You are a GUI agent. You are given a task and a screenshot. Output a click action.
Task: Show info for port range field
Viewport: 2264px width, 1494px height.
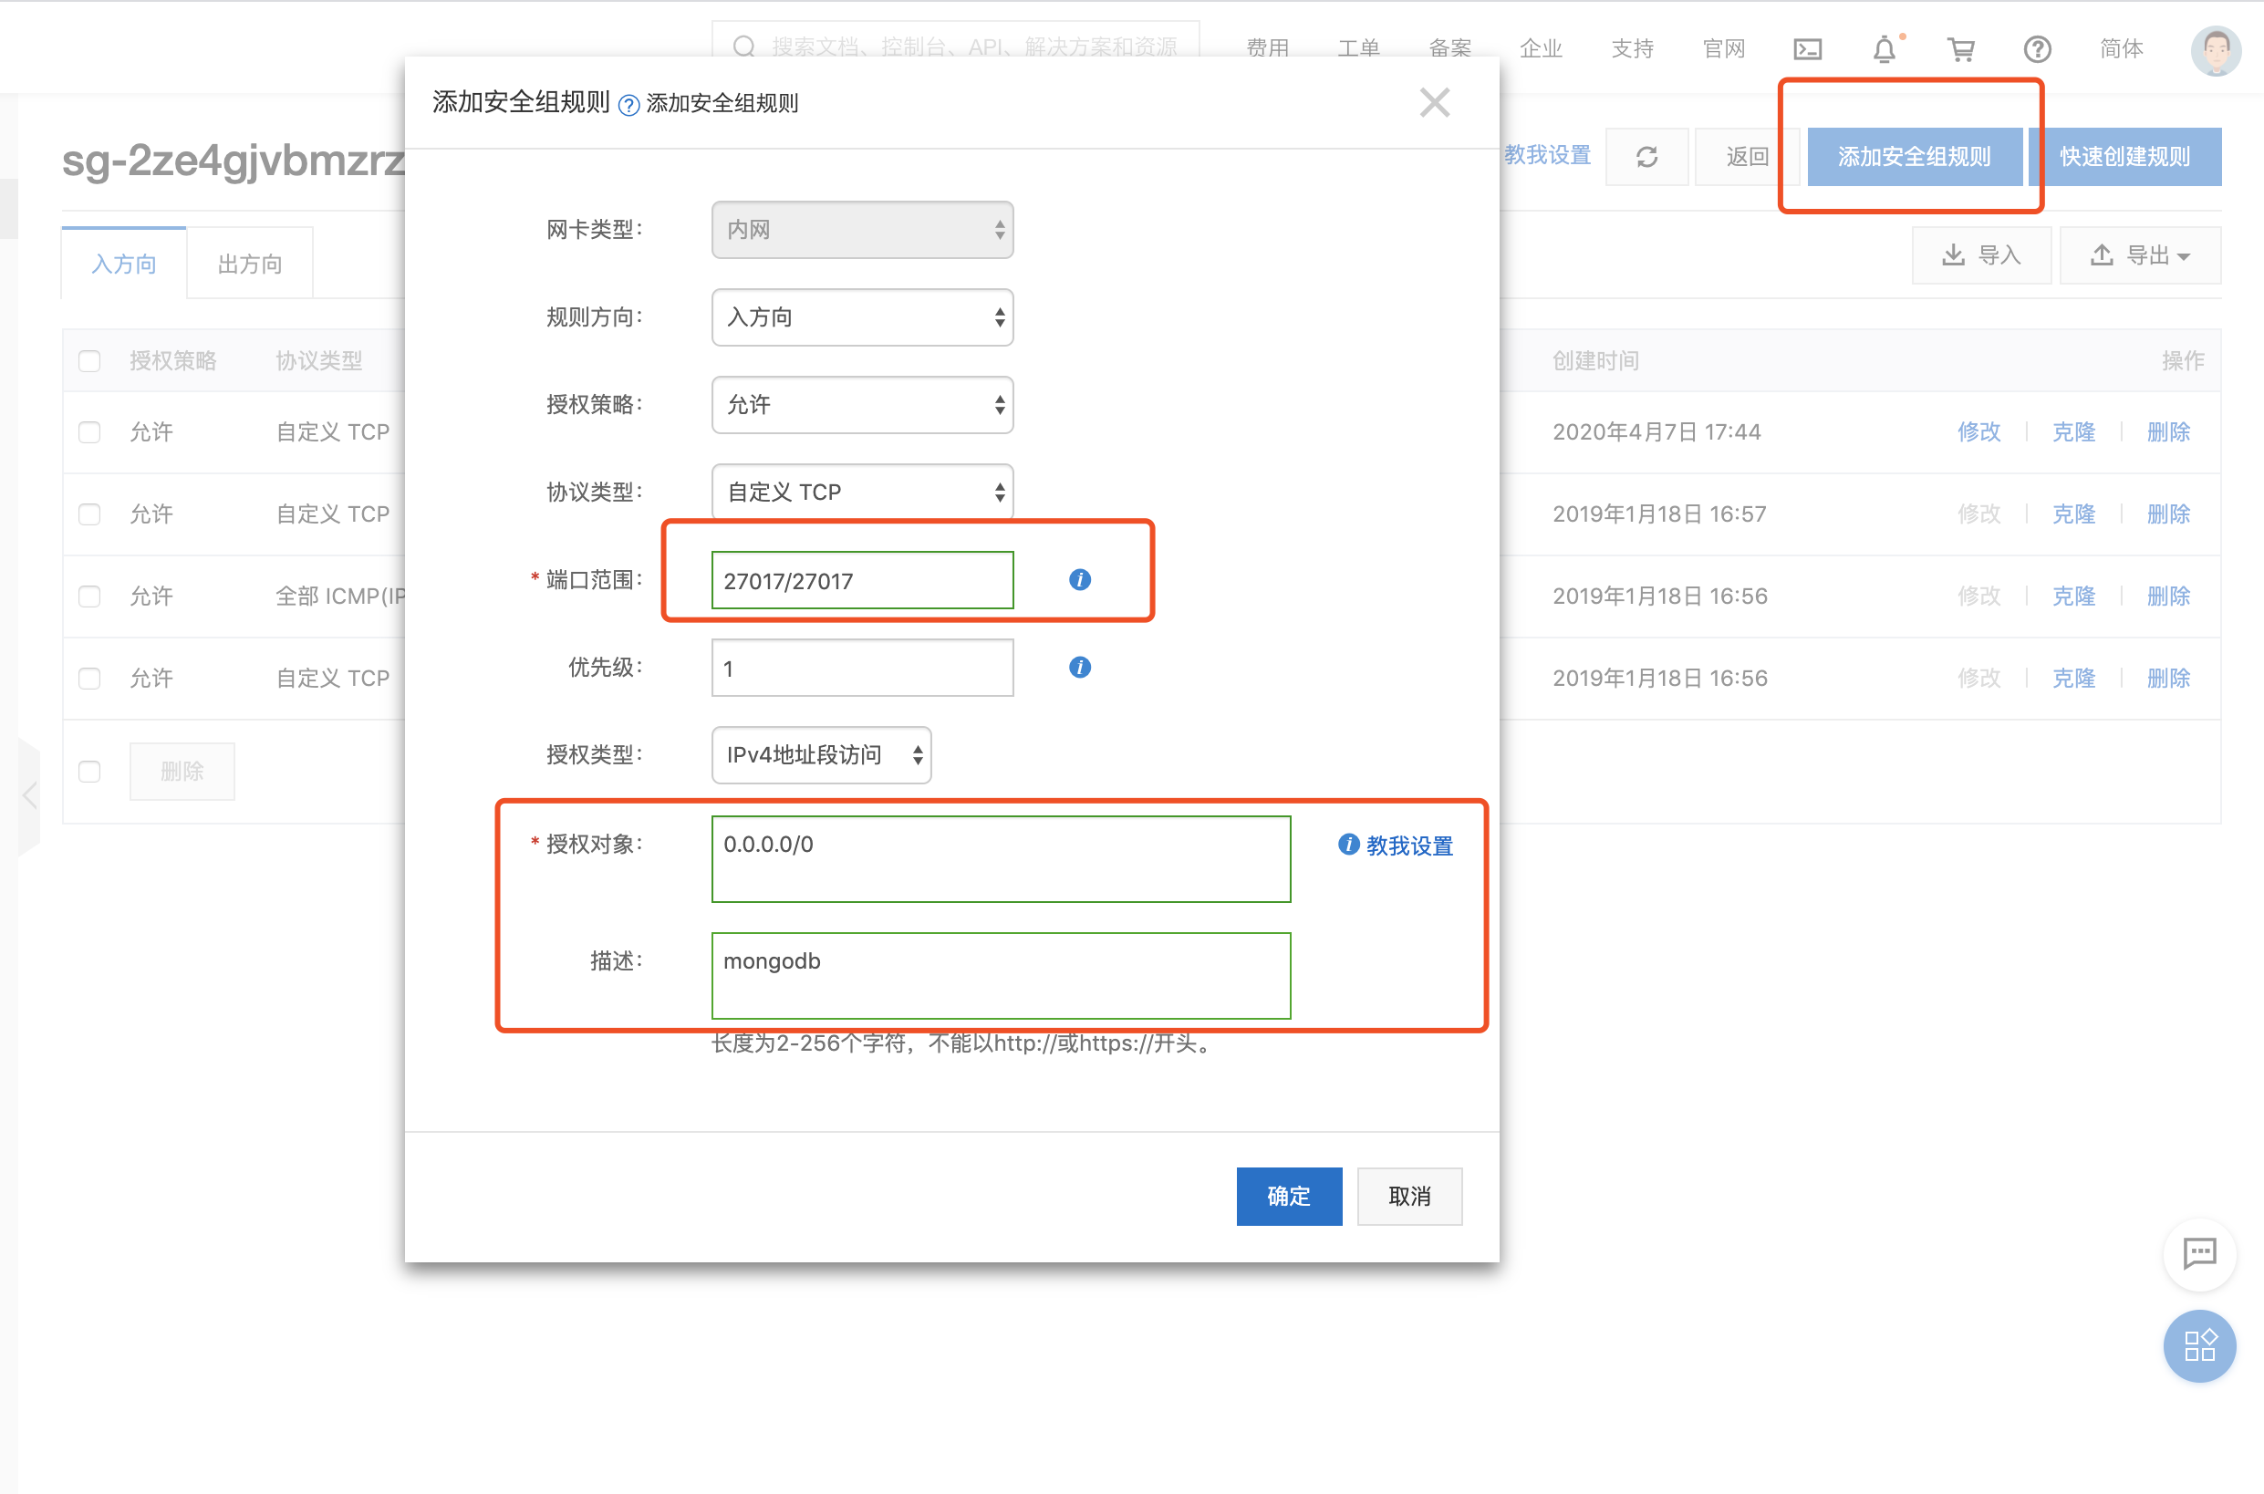coord(1080,579)
